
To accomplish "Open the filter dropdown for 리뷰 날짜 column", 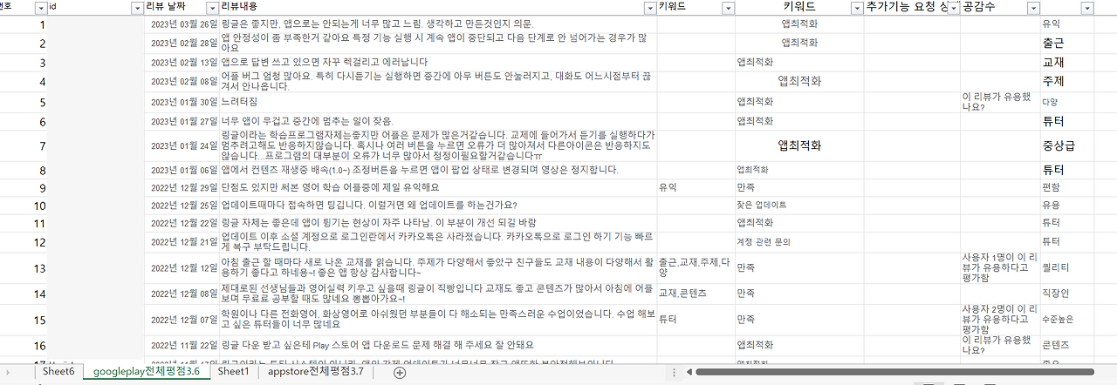I will tap(211, 7).
